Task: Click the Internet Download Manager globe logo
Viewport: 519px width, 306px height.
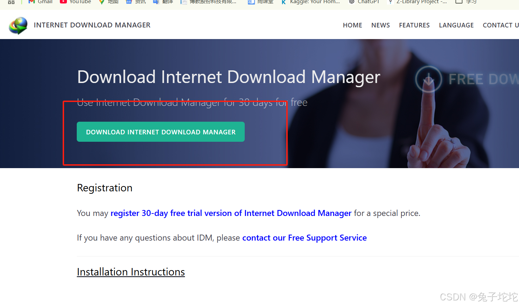Action: 18,26
